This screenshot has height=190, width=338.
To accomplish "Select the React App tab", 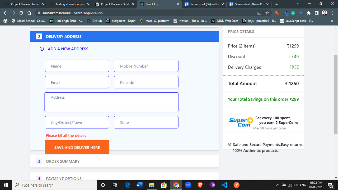I will point(159,4).
